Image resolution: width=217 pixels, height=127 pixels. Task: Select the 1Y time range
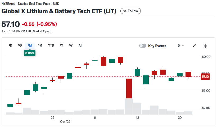61,46
